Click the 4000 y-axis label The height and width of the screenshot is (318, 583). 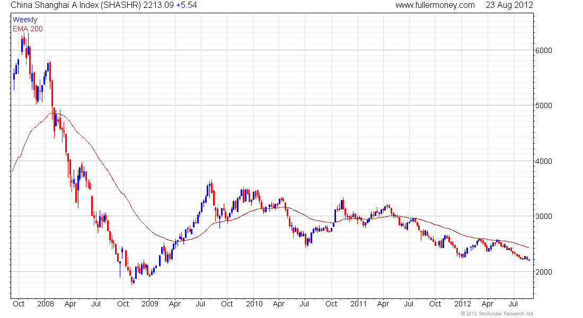[x=544, y=162]
